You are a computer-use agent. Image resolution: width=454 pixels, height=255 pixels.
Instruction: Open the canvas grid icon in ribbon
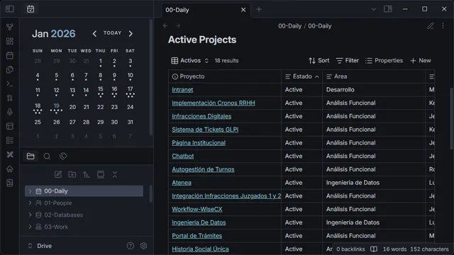pyautogui.click(x=10, y=41)
